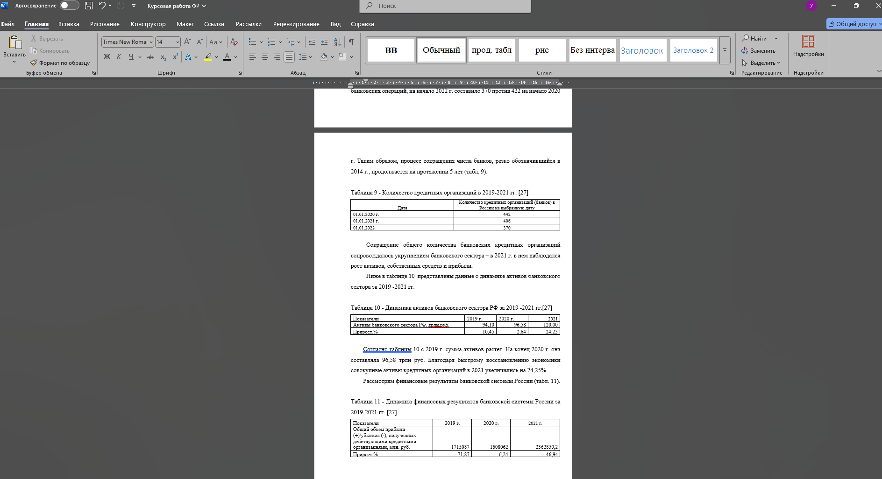Viewport: 882px width, 479px height.
Task: Increase paragraph indent
Action: pyautogui.click(x=324, y=42)
